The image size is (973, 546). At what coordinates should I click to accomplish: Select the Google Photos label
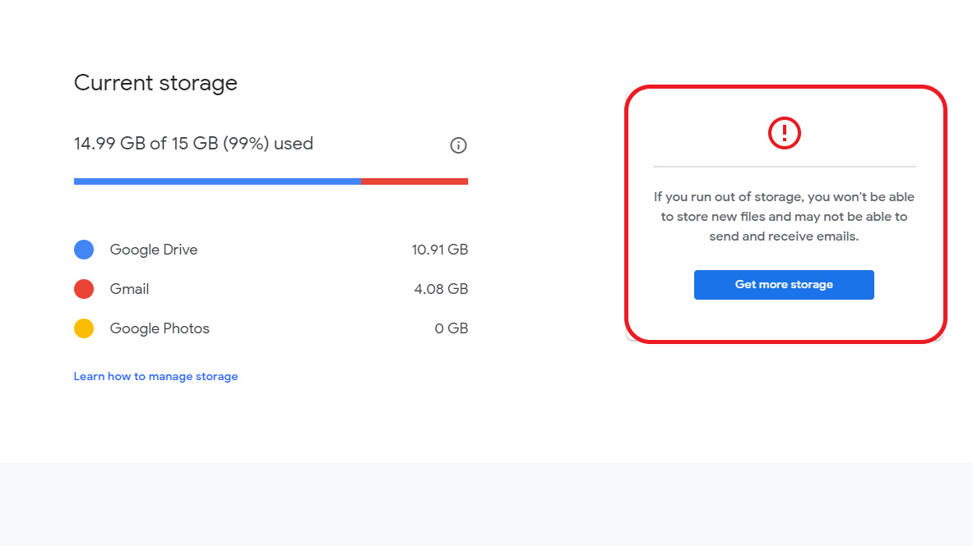pyautogui.click(x=160, y=328)
